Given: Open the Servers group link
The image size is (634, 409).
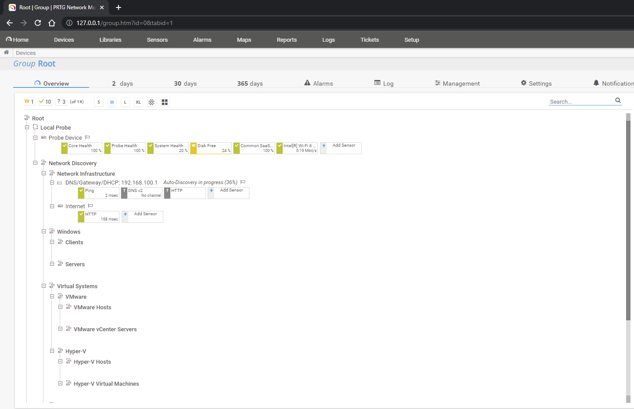Looking at the screenshot, I should click(x=75, y=264).
